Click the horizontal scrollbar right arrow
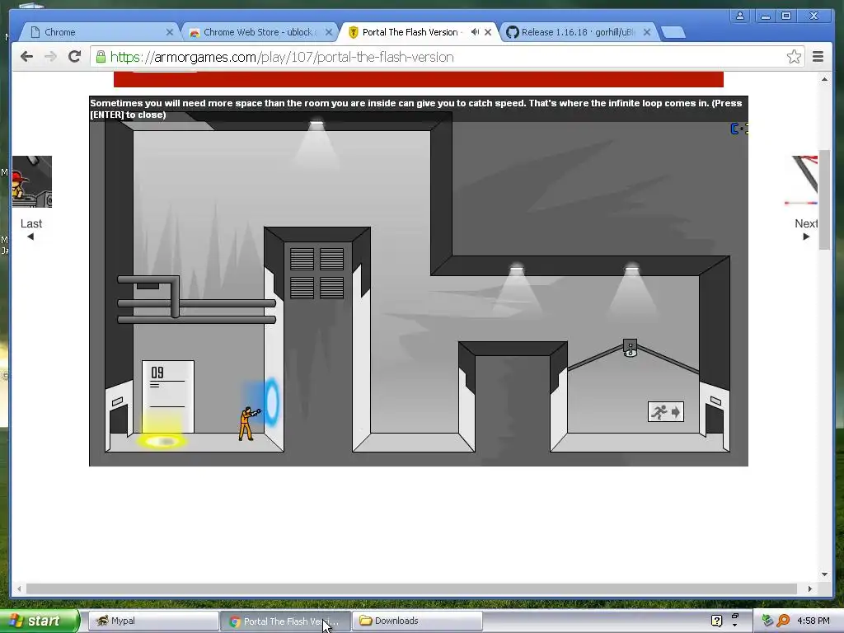Image resolution: width=844 pixels, height=633 pixels. [x=809, y=588]
